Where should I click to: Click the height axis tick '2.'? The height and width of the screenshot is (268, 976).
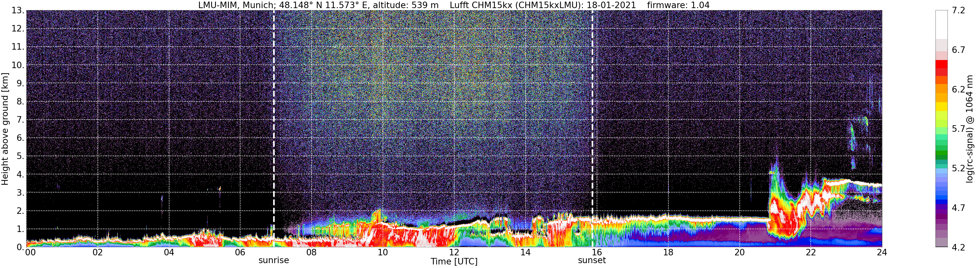coord(20,211)
